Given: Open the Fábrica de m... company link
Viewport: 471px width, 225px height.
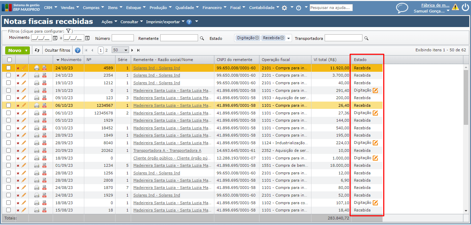Looking at the screenshot, I should coord(435,5).
